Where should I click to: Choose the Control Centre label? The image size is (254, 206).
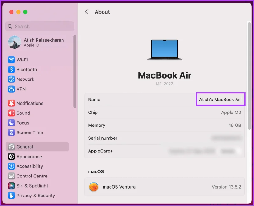(32, 176)
